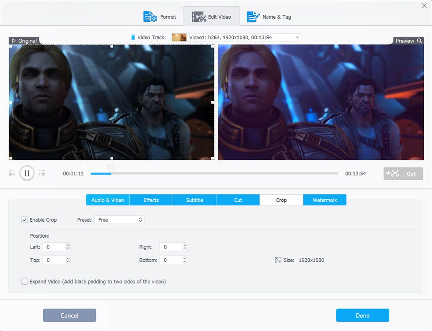Click the 1920x1080 size value
Screen dimensions: 432x331
click(x=311, y=260)
